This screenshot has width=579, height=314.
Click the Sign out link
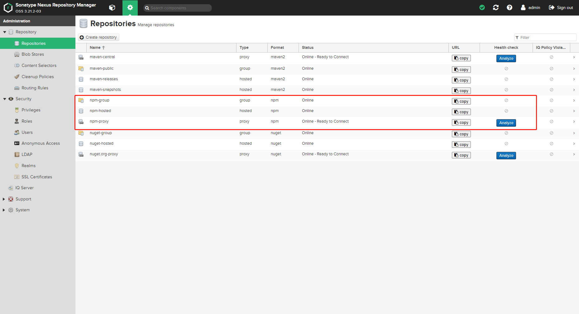561,7
